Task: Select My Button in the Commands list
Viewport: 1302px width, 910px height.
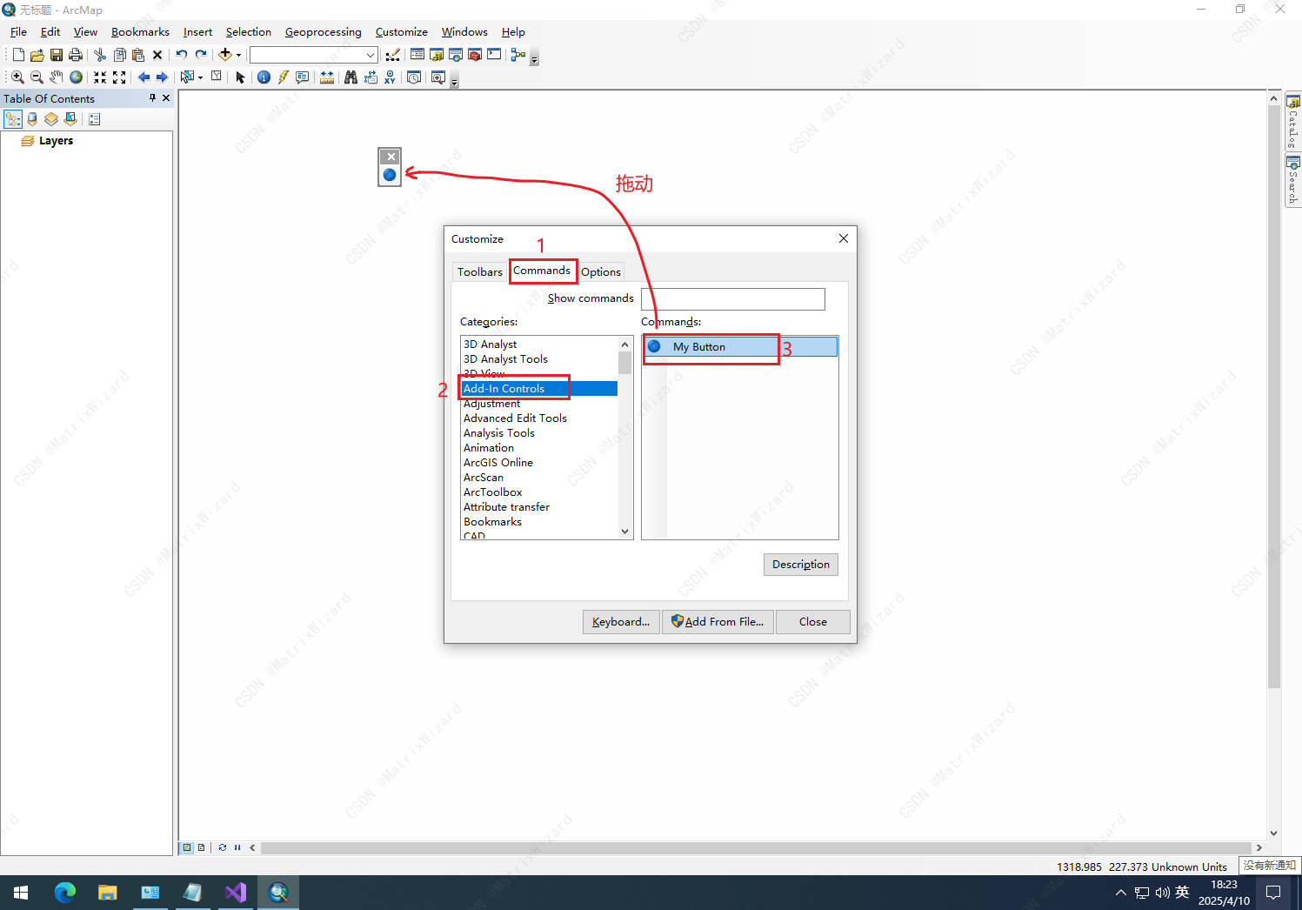Action: pyautogui.click(x=740, y=347)
